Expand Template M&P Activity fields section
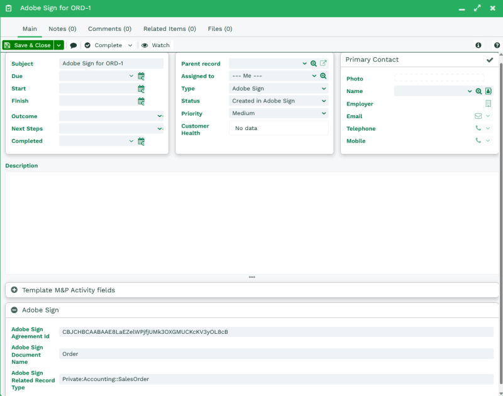 [14, 290]
